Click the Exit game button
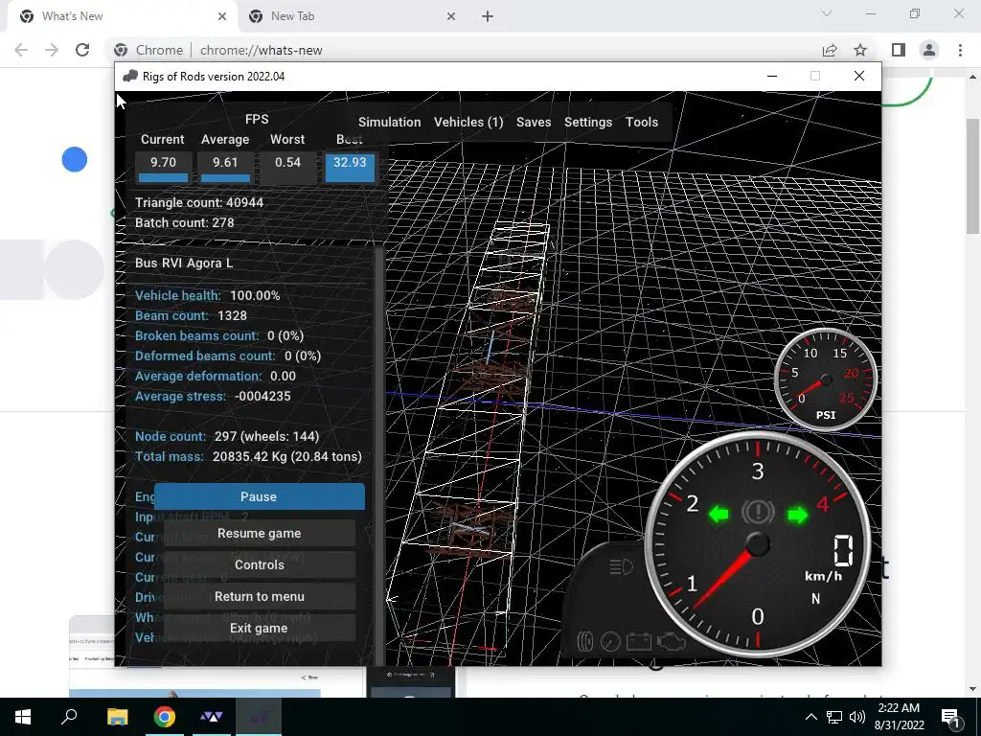Screen dimensions: 981x736 (259, 628)
